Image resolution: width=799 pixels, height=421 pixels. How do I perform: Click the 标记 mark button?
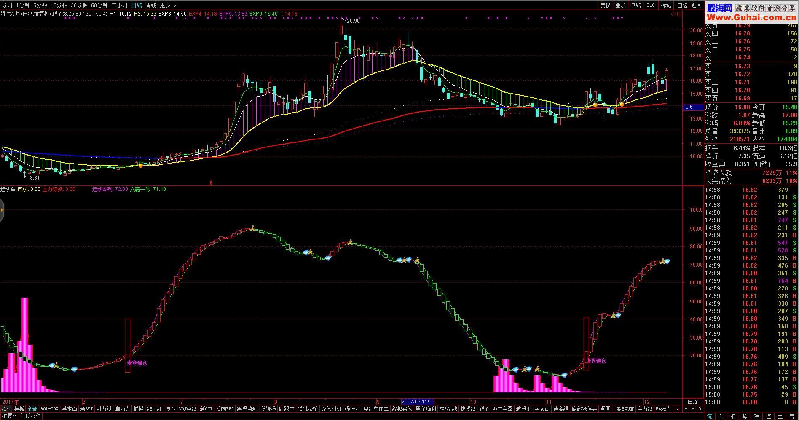(666, 5)
